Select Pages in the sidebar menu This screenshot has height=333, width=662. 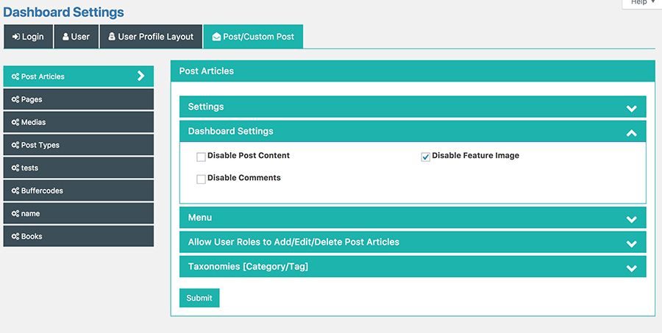(x=79, y=99)
